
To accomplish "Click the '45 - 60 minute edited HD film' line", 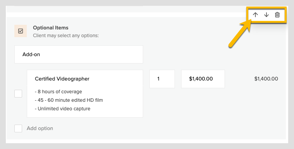I will tap(69, 100).
